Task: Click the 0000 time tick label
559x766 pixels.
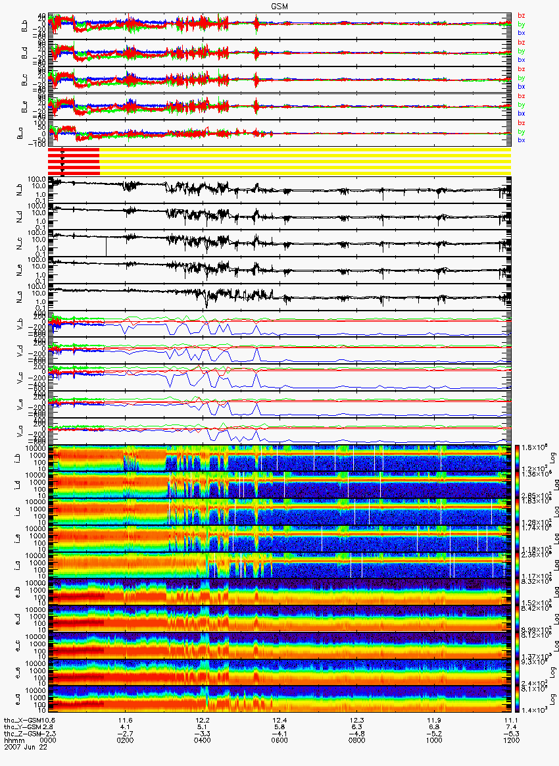Action: point(48,740)
